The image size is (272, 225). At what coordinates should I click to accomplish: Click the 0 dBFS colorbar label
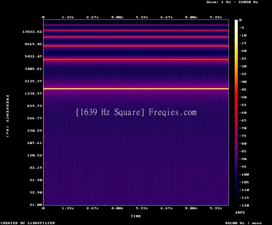(x=240, y=20)
